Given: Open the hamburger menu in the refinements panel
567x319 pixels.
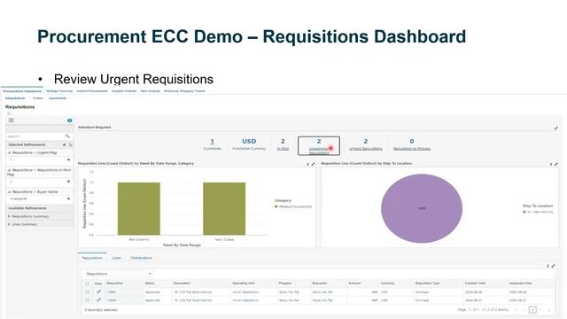Looking at the screenshot, I should coord(12,121).
